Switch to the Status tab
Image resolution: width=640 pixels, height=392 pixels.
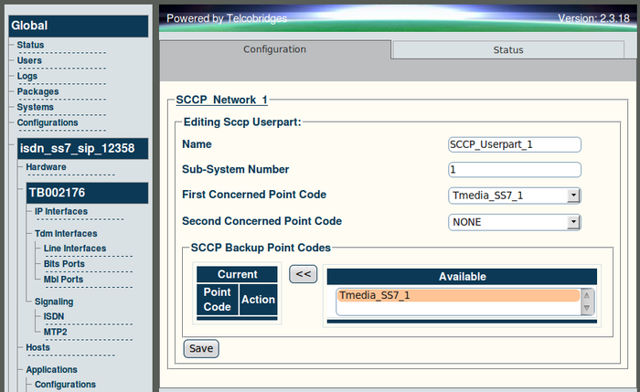tap(507, 50)
